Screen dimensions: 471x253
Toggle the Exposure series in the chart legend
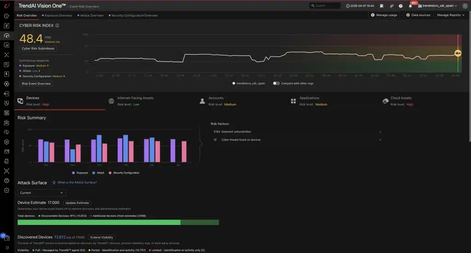point(80,173)
